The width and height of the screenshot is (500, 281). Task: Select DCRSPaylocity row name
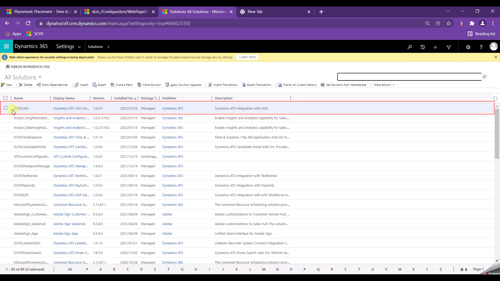(24, 185)
